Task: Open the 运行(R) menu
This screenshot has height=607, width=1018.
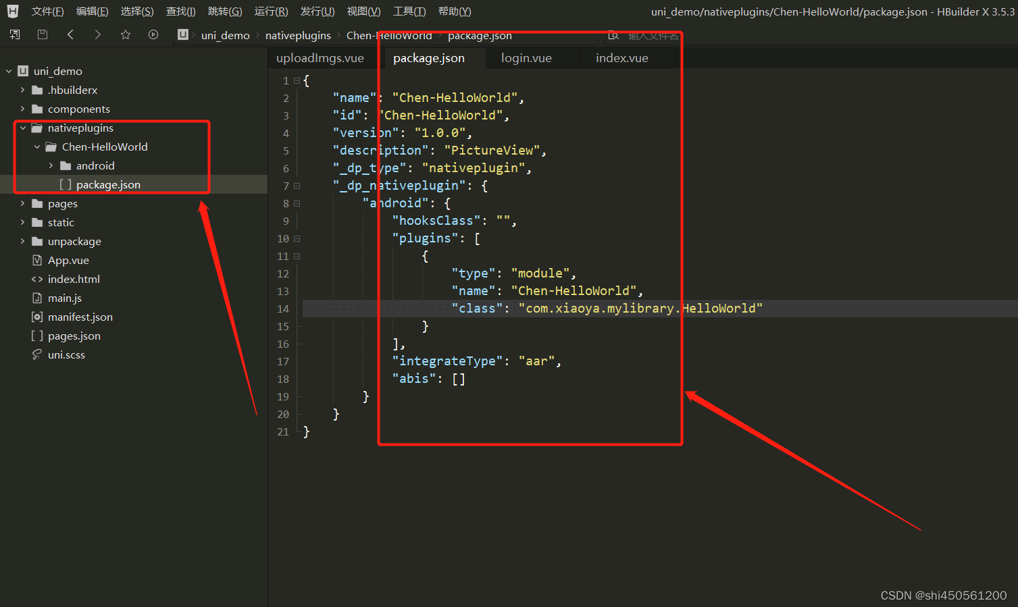Action: click(x=271, y=11)
